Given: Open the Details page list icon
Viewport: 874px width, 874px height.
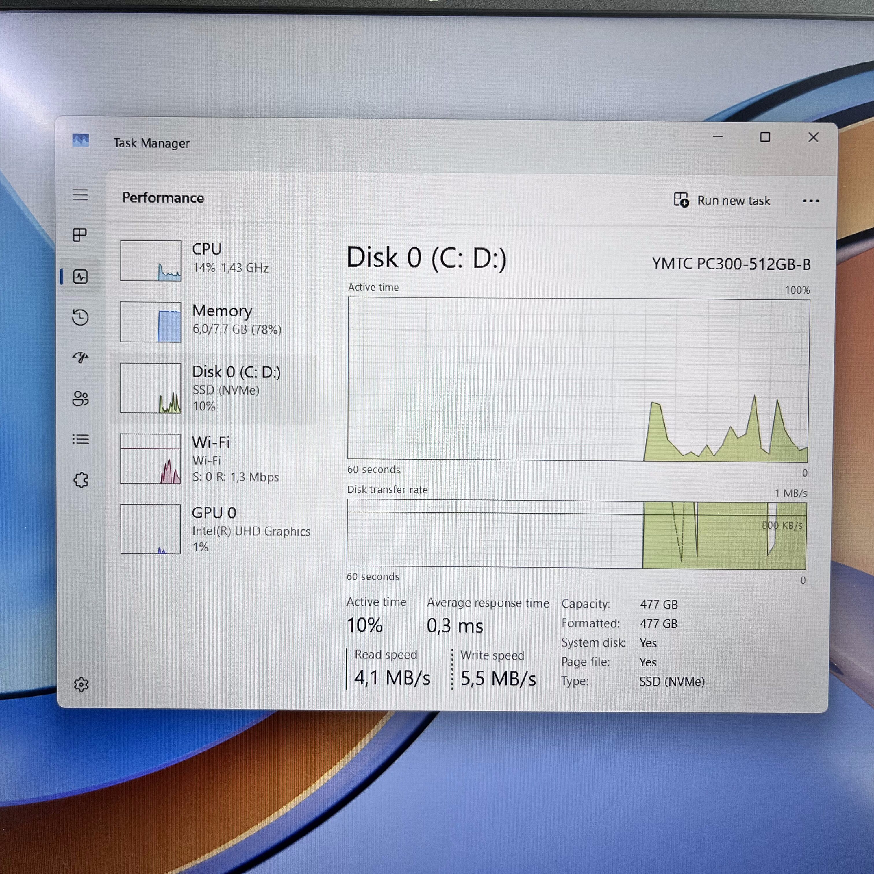Looking at the screenshot, I should click(81, 439).
